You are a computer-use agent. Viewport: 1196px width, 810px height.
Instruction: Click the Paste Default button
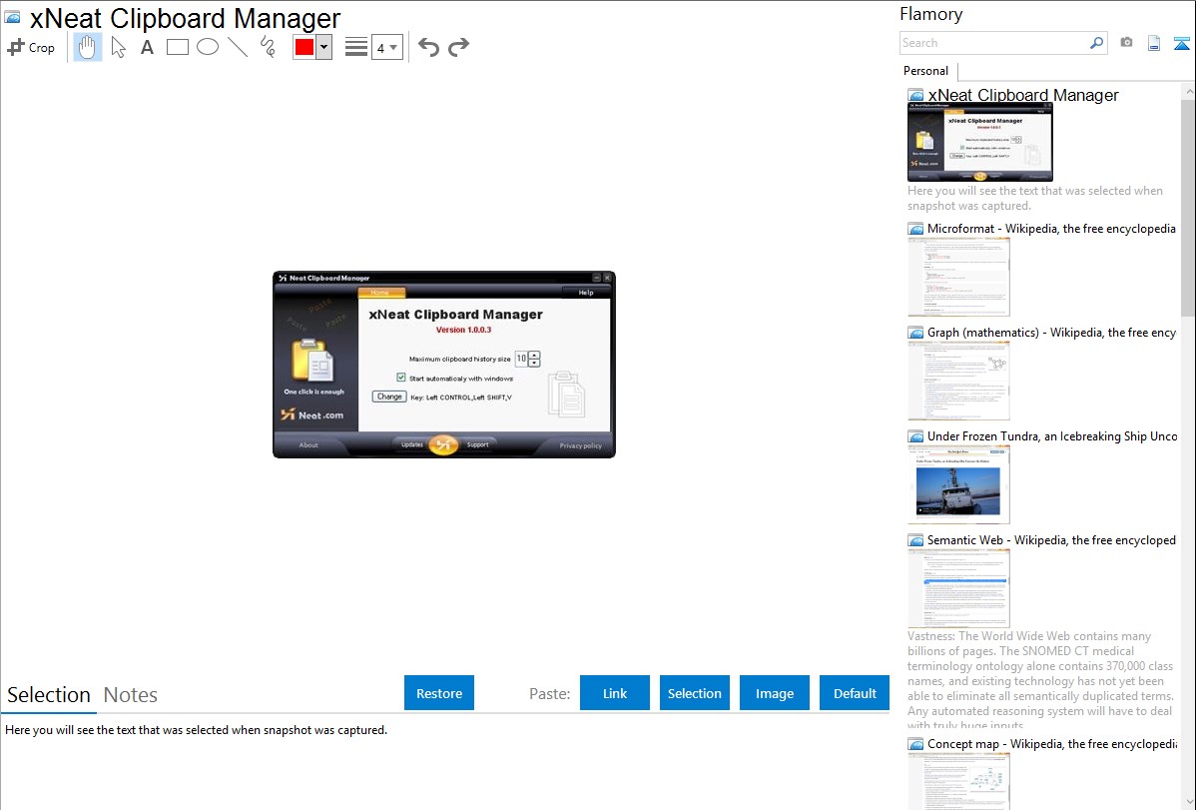tap(855, 693)
